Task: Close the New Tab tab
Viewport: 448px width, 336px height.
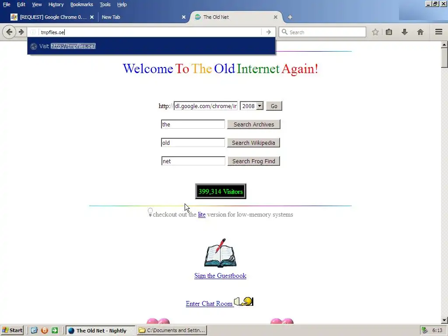Action: (184, 17)
